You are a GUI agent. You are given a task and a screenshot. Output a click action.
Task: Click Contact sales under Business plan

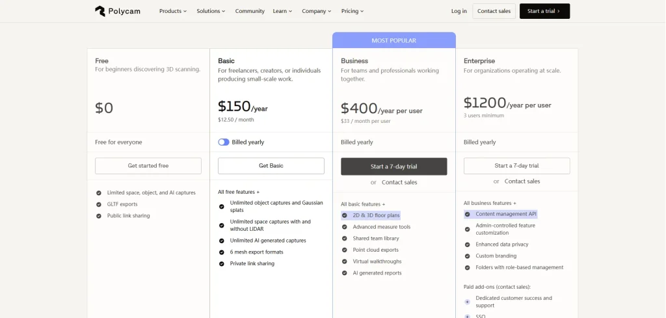399,183
